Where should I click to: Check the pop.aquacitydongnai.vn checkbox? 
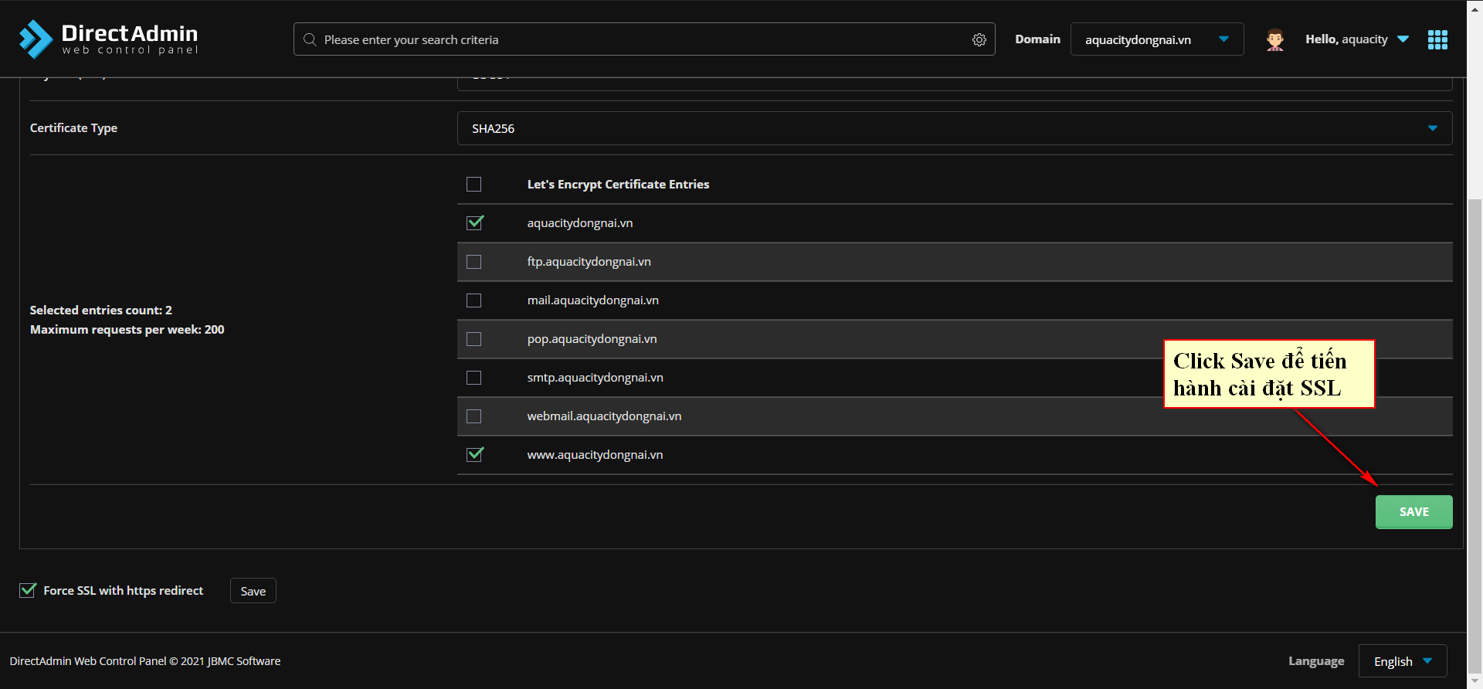pos(474,339)
